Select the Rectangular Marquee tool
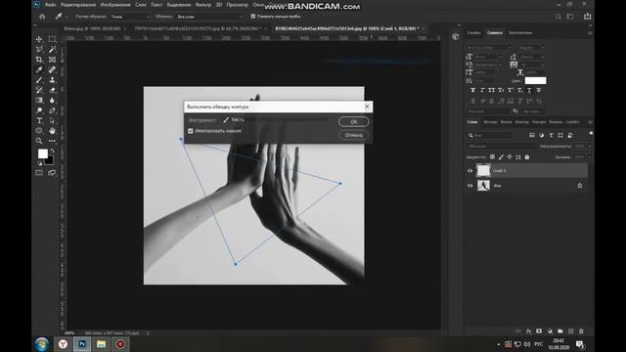Image resolution: width=626 pixels, height=352 pixels. click(52, 39)
